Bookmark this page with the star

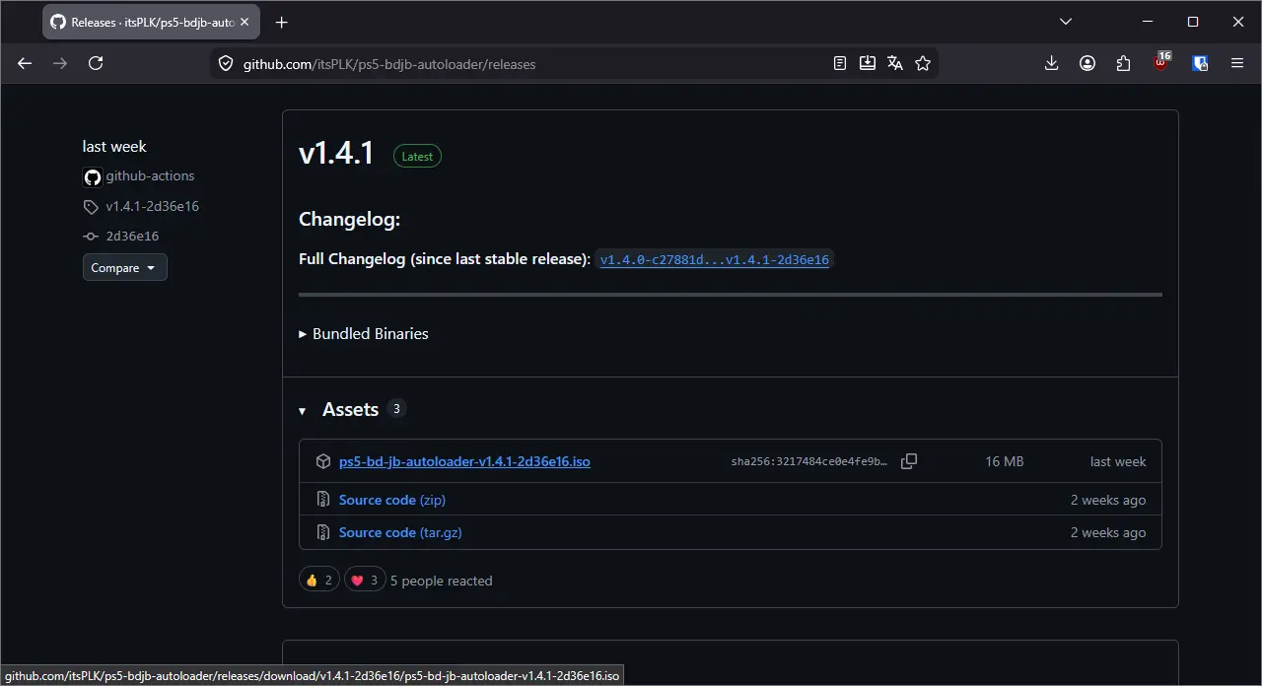tap(923, 63)
